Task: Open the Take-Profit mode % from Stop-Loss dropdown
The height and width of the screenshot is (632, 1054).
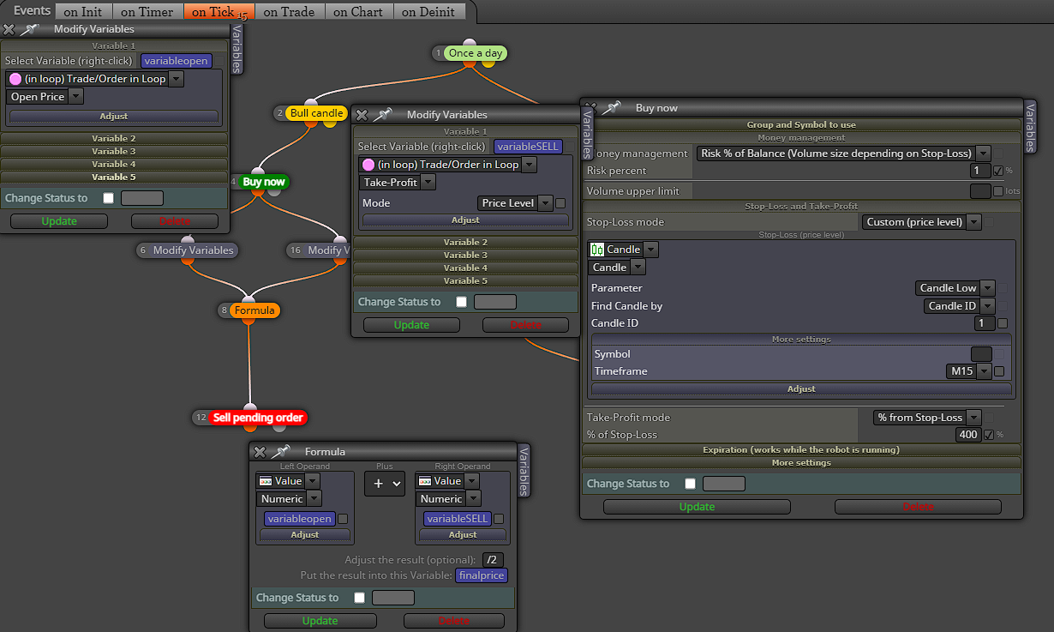Action: (x=927, y=418)
